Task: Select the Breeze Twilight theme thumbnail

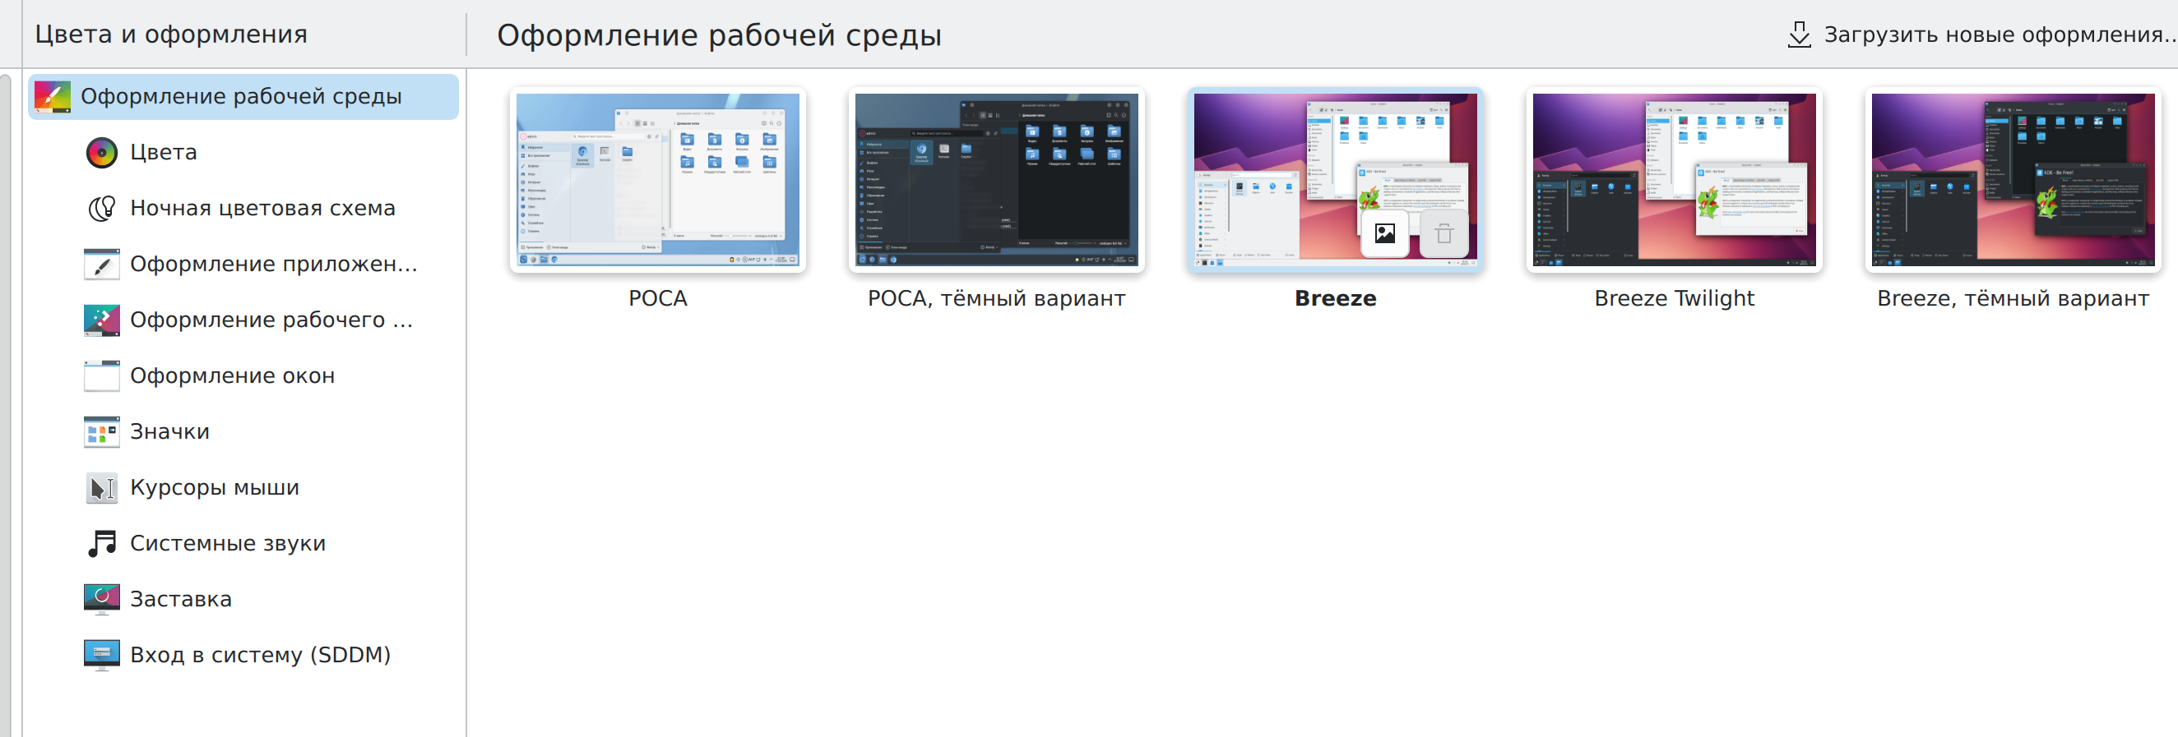Action: [1674, 180]
